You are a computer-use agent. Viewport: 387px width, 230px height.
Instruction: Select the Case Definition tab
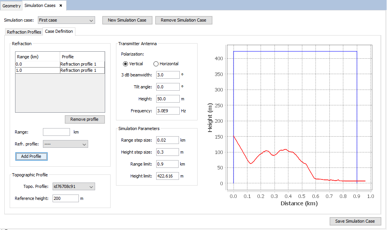point(59,32)
